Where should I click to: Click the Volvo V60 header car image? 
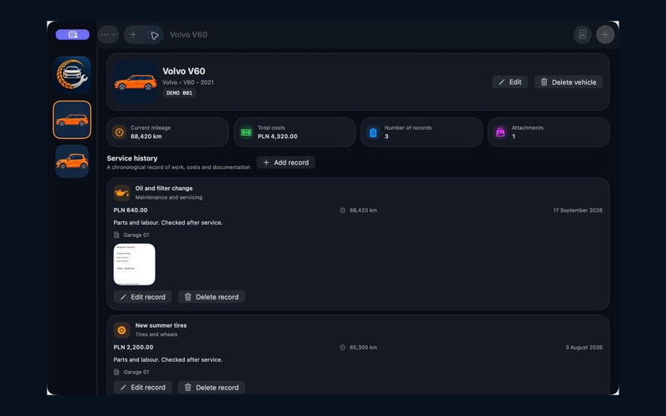click(136, 82)
